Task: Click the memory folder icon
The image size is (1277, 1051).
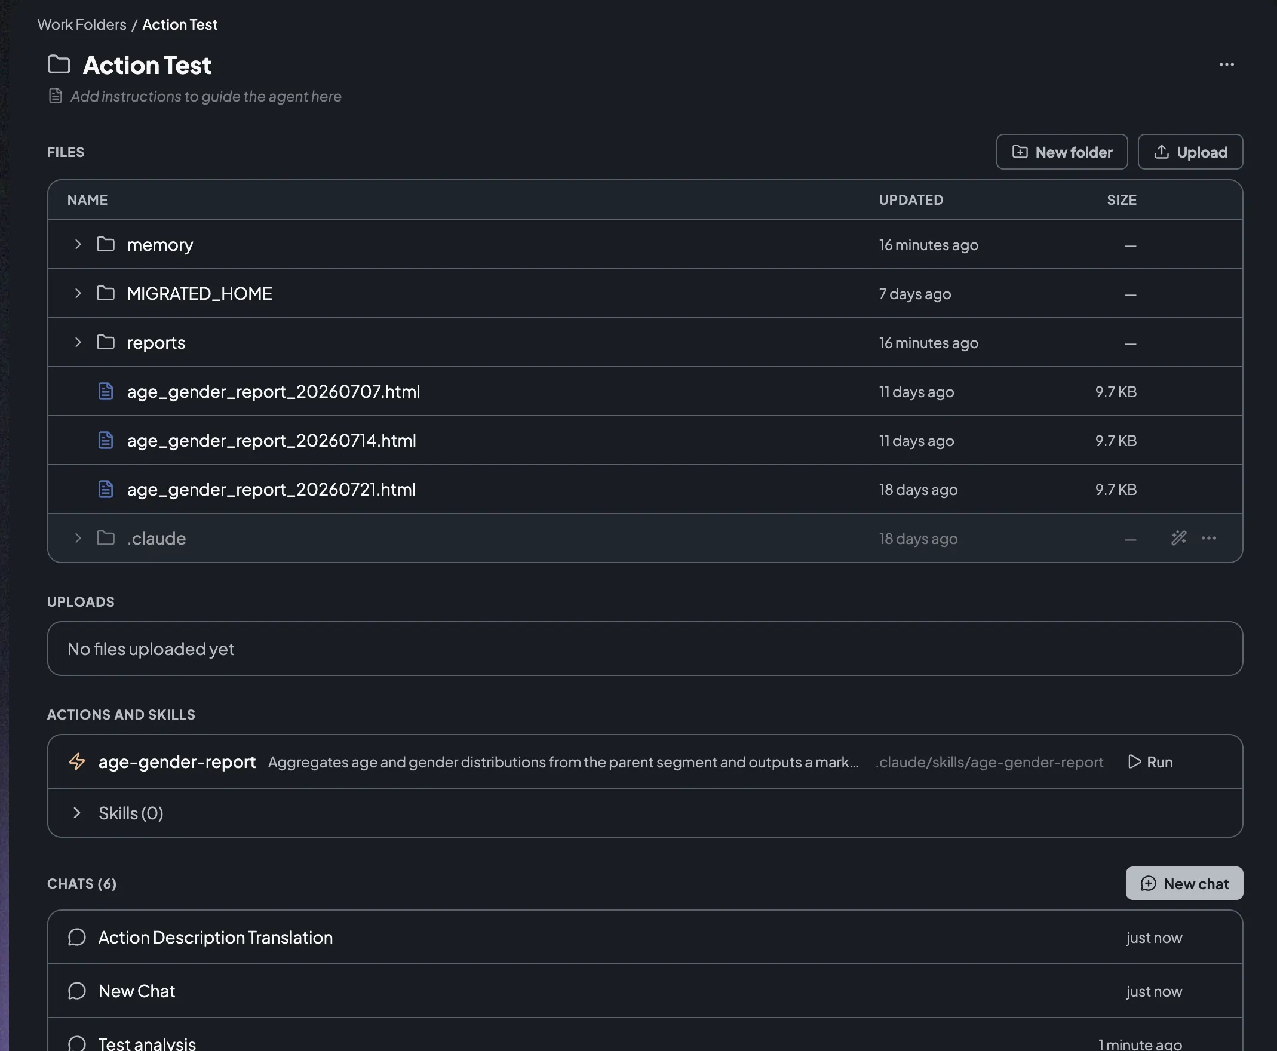Action: [x=106, y=245]
